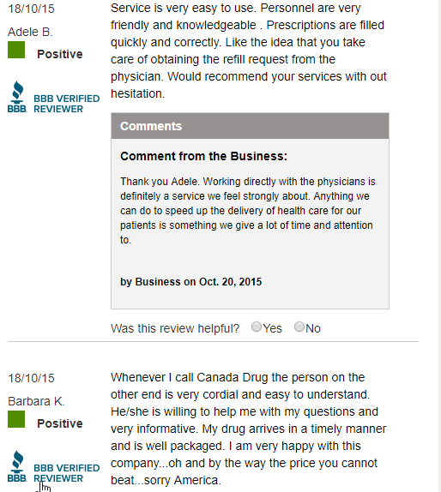Click Barbara's review text mentioning Canada Drug
Image resolution: width=441 pixels, height=492 pixels.
(249, 429)
